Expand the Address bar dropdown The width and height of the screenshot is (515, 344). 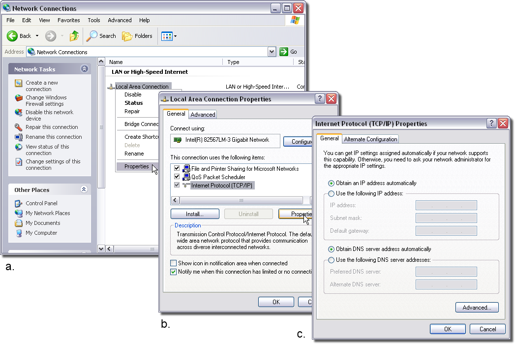272,52
